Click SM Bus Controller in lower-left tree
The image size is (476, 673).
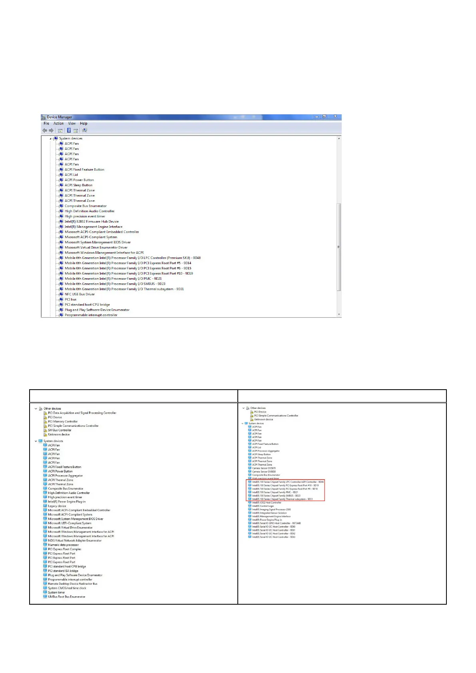[60, 430]
